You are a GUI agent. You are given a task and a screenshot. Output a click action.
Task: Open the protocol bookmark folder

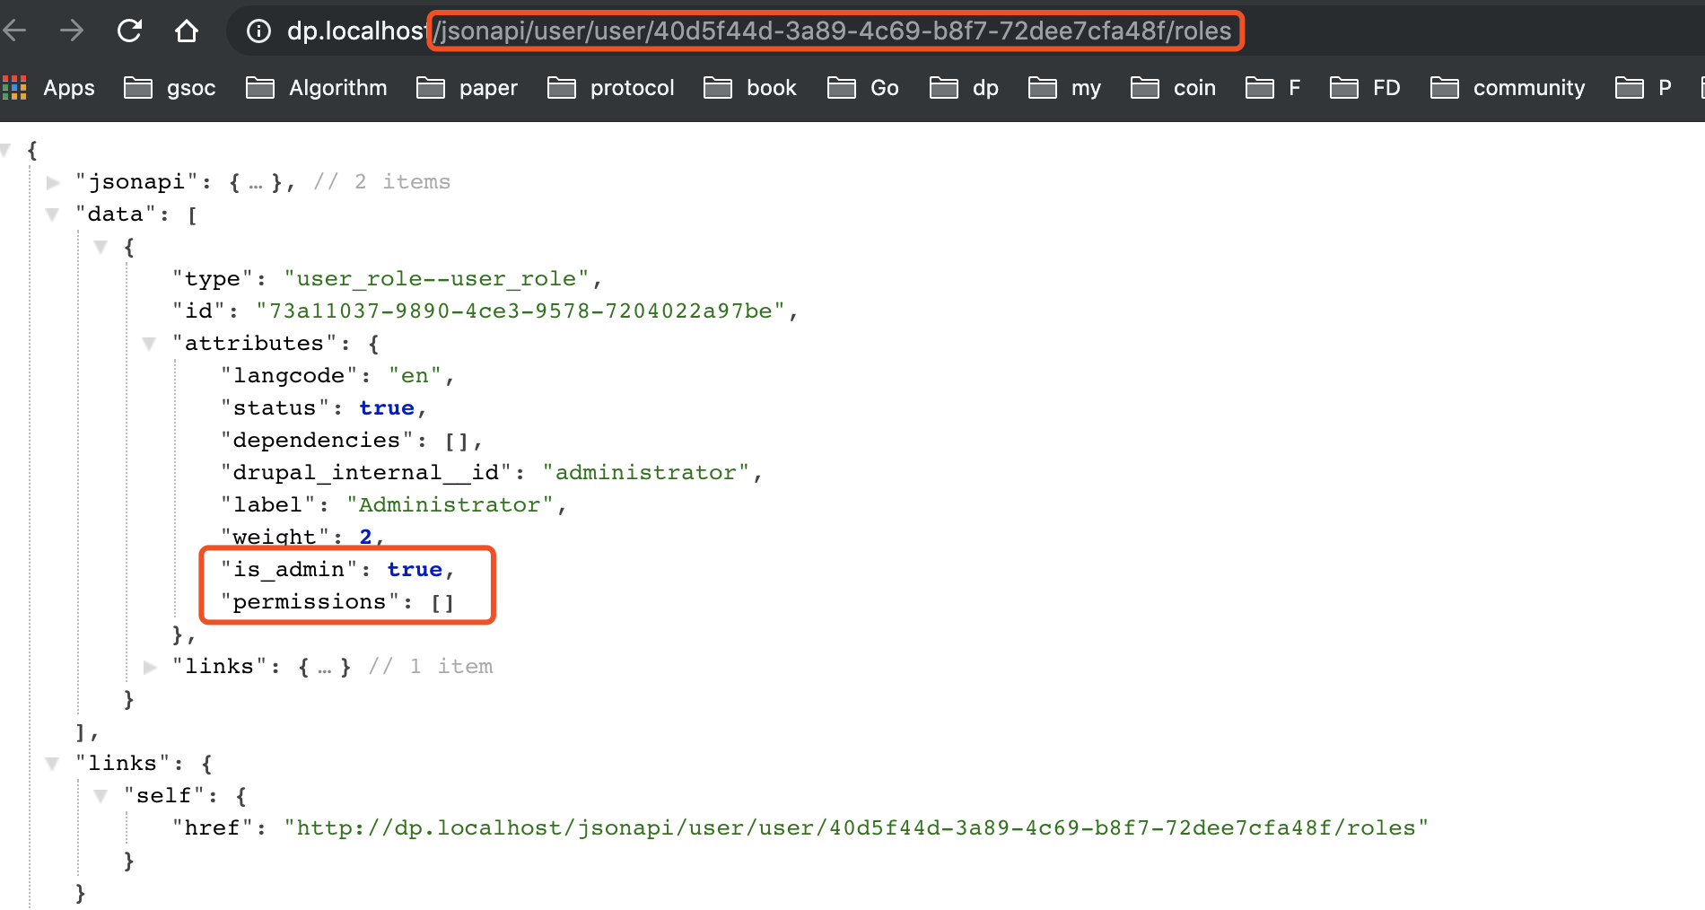pyautogui.click(x=610, y=88)
